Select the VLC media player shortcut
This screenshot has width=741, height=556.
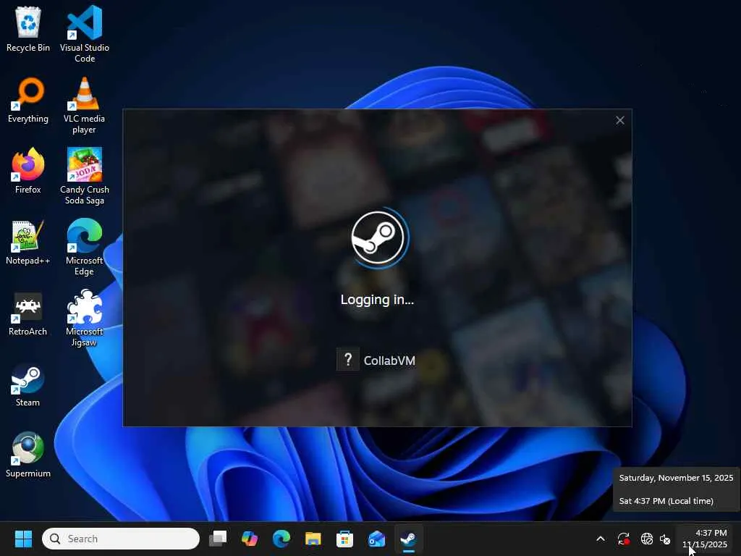pyautogui.click(x=84, y=105)
